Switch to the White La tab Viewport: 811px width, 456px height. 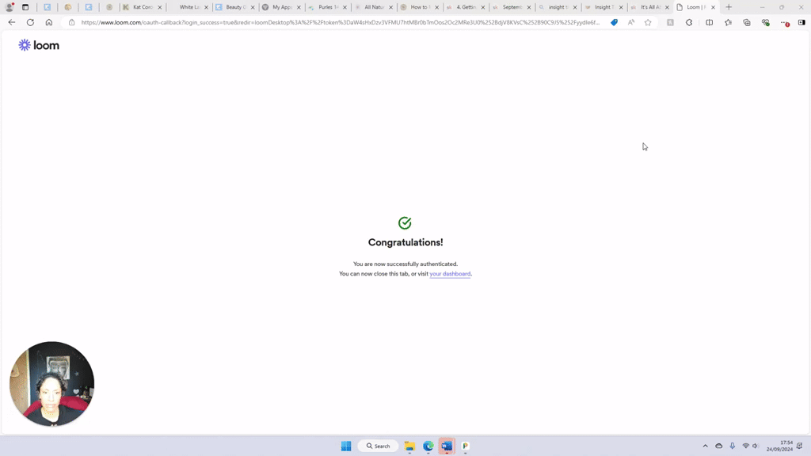click(188, 7)
